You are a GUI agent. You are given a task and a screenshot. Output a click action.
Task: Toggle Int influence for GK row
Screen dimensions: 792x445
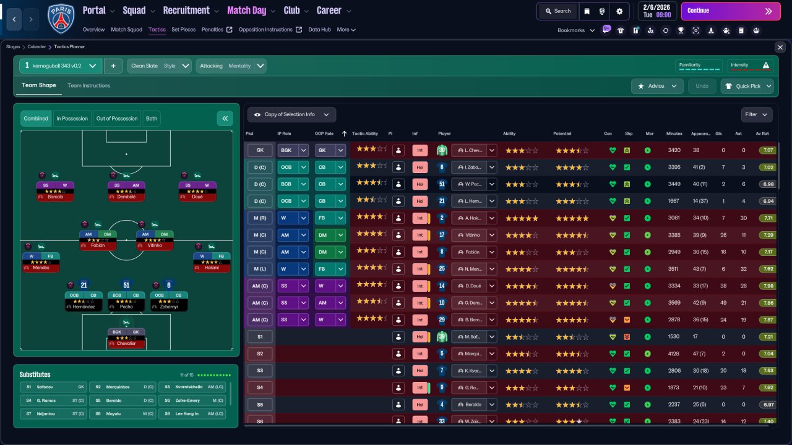coord(420,150)
